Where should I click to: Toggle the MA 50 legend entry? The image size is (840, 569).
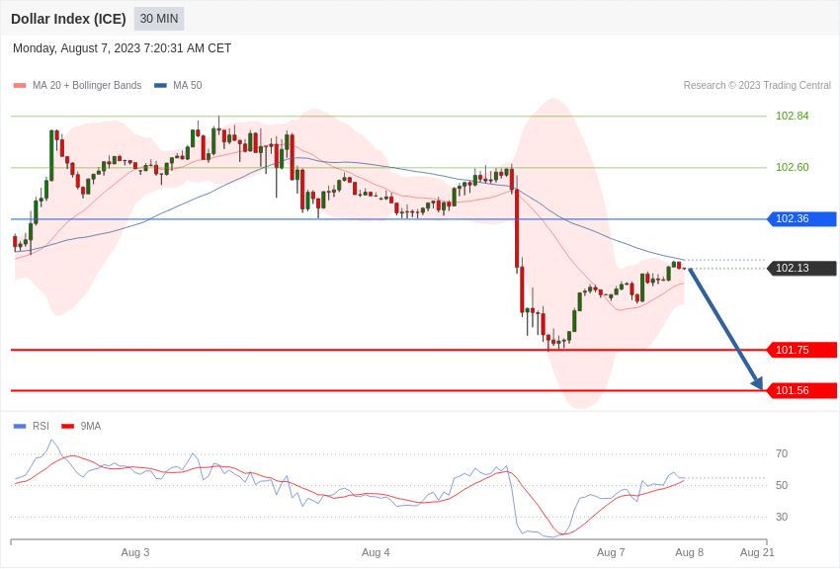[178, 86]
